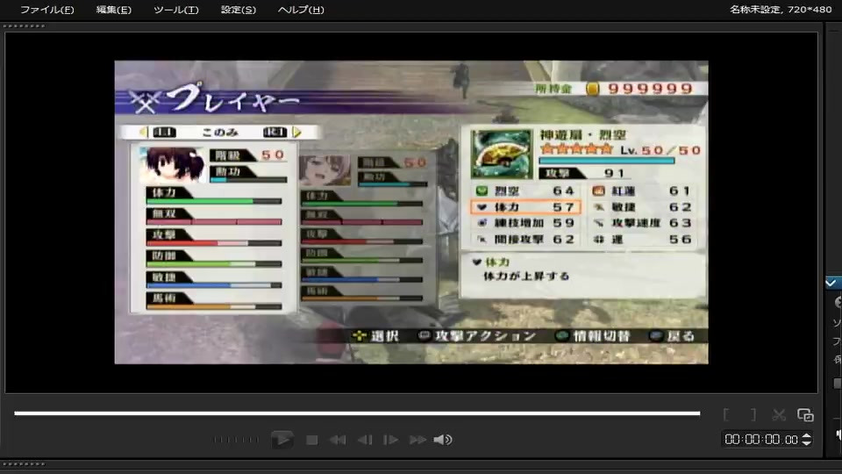Click the video preview frame
Viewport: 842px width, 474px height.
[x=411, y=212]
